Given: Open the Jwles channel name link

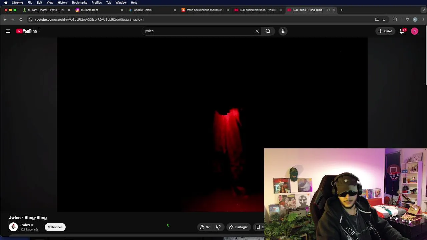Looking at the screenshot, I should (25, 225).
